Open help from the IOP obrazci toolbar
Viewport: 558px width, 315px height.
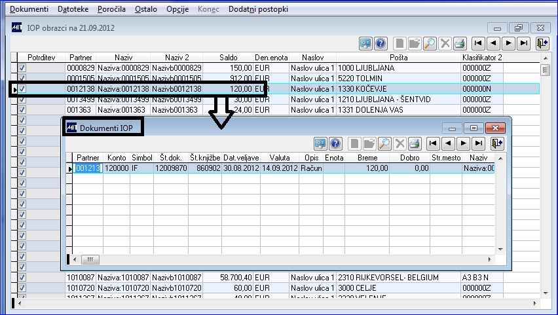[x=381, y=43]
